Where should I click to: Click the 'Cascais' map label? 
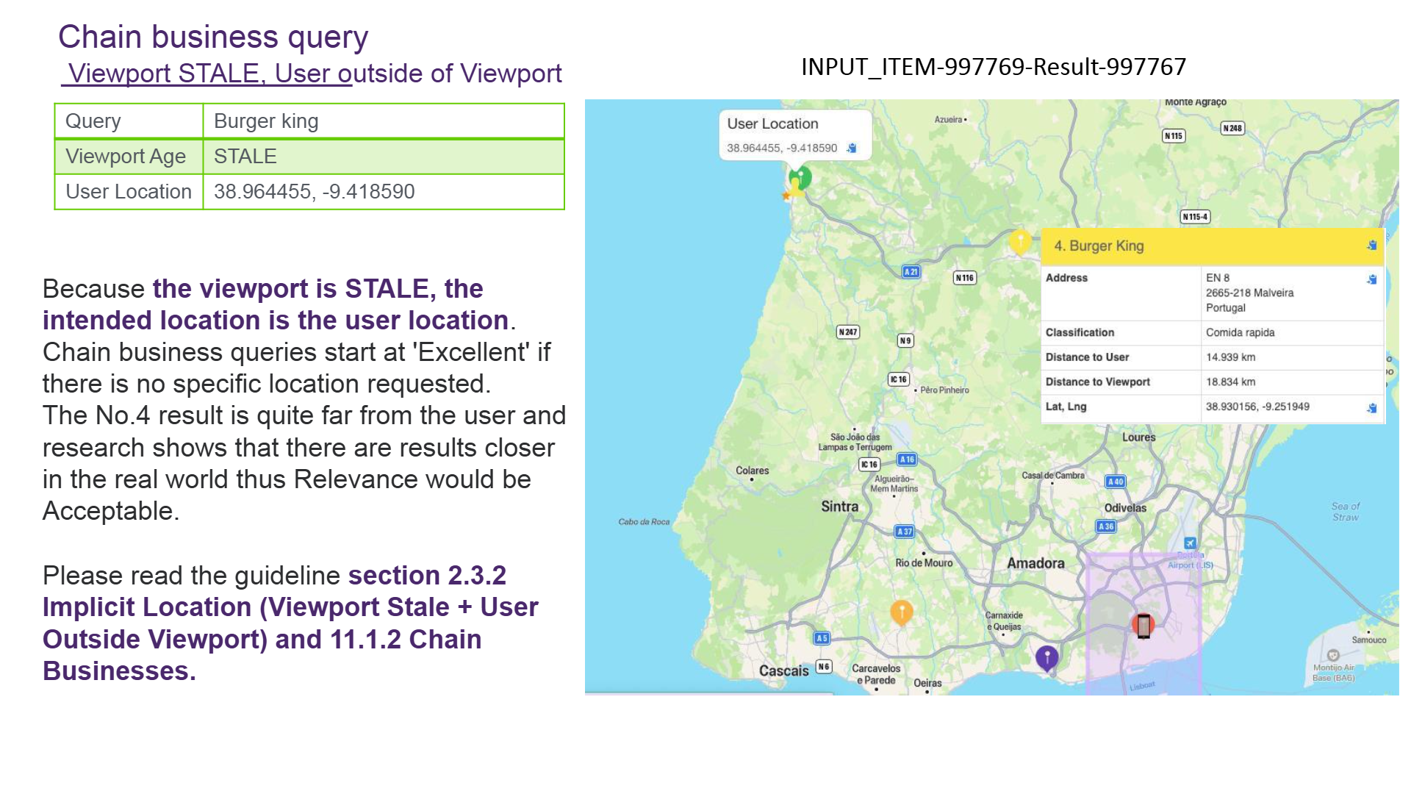[x=783, y=670]
